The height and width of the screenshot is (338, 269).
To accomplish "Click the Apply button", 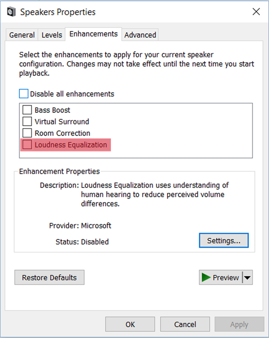I will [239, 324].
